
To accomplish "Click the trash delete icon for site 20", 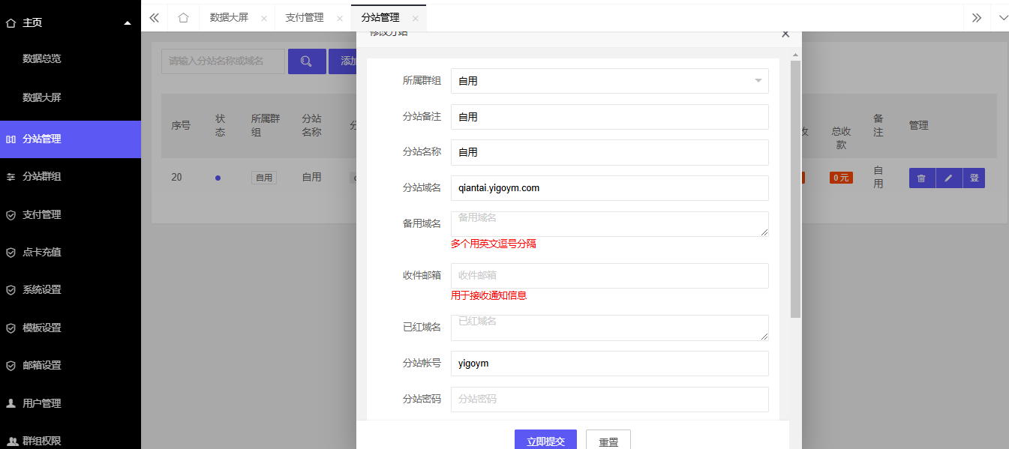I will [x=921, y=178].
